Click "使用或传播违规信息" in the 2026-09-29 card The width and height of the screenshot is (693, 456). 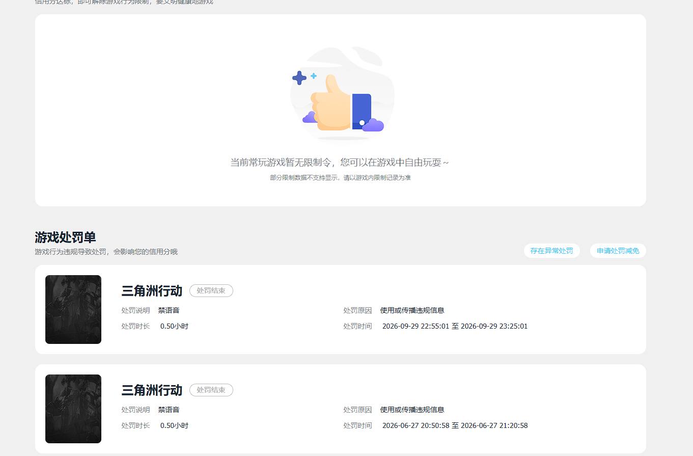pyautogui.click(x=412, y=310)
